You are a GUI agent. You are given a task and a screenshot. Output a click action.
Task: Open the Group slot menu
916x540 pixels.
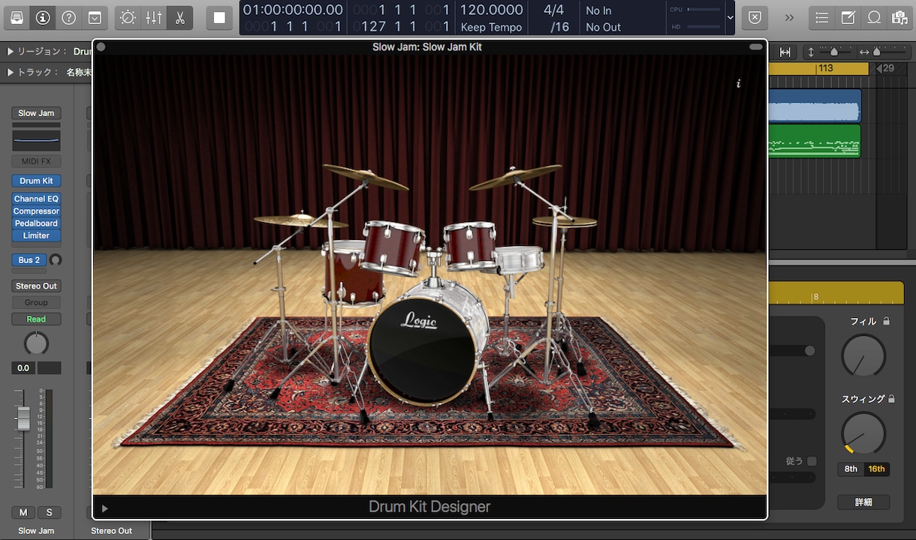coord(36,302)
